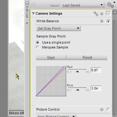
Task: Open the Version Last Saved dropdown
Action: click(83, 5)
